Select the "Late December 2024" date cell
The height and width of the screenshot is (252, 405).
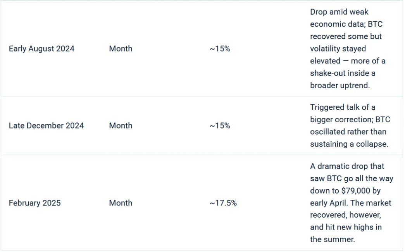pyautogui.click(x=46, y=126)
